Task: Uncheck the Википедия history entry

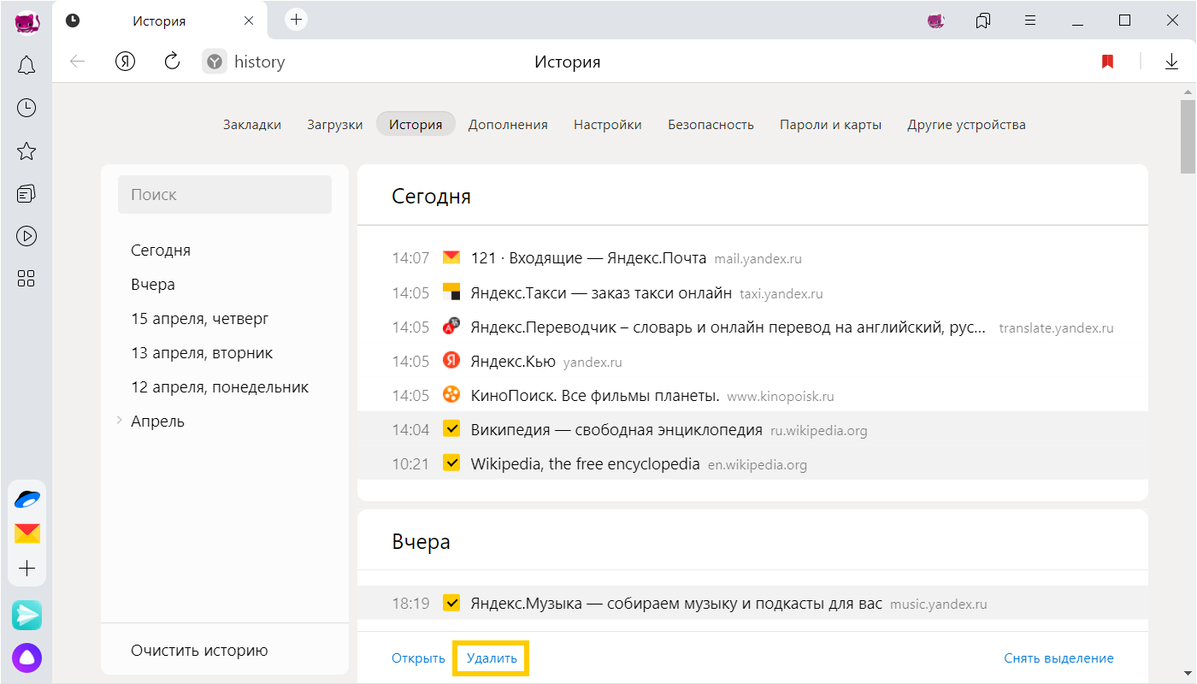Action: click(451, 429)
